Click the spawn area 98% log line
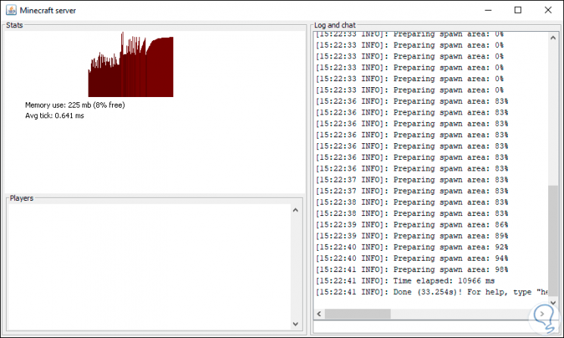 point(412,270)
